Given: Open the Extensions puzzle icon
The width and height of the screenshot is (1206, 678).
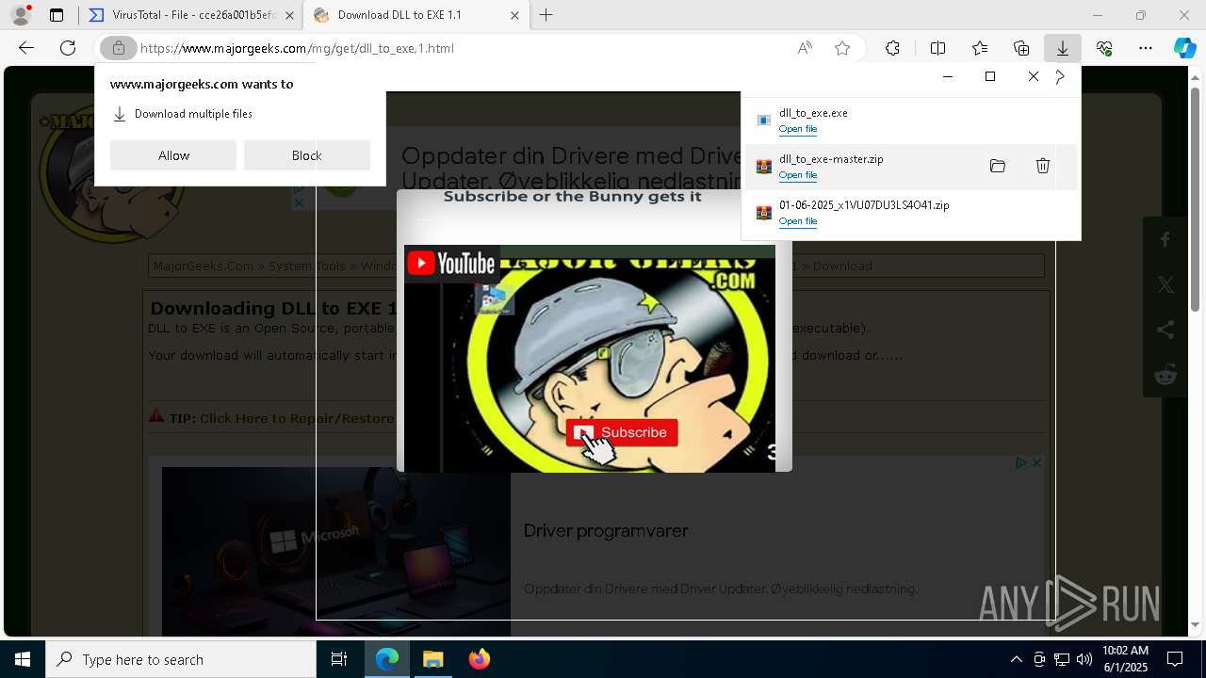Looking at the screenshot, I should point(892,48).
